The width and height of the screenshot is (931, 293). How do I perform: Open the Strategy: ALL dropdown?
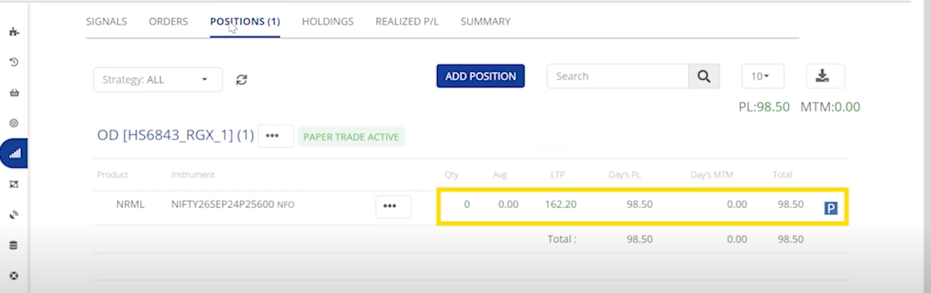click(157, 80)
